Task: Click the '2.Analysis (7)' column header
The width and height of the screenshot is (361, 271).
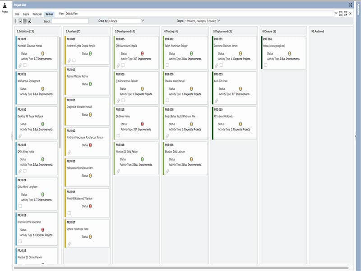Action: click(x=73, y=31)
